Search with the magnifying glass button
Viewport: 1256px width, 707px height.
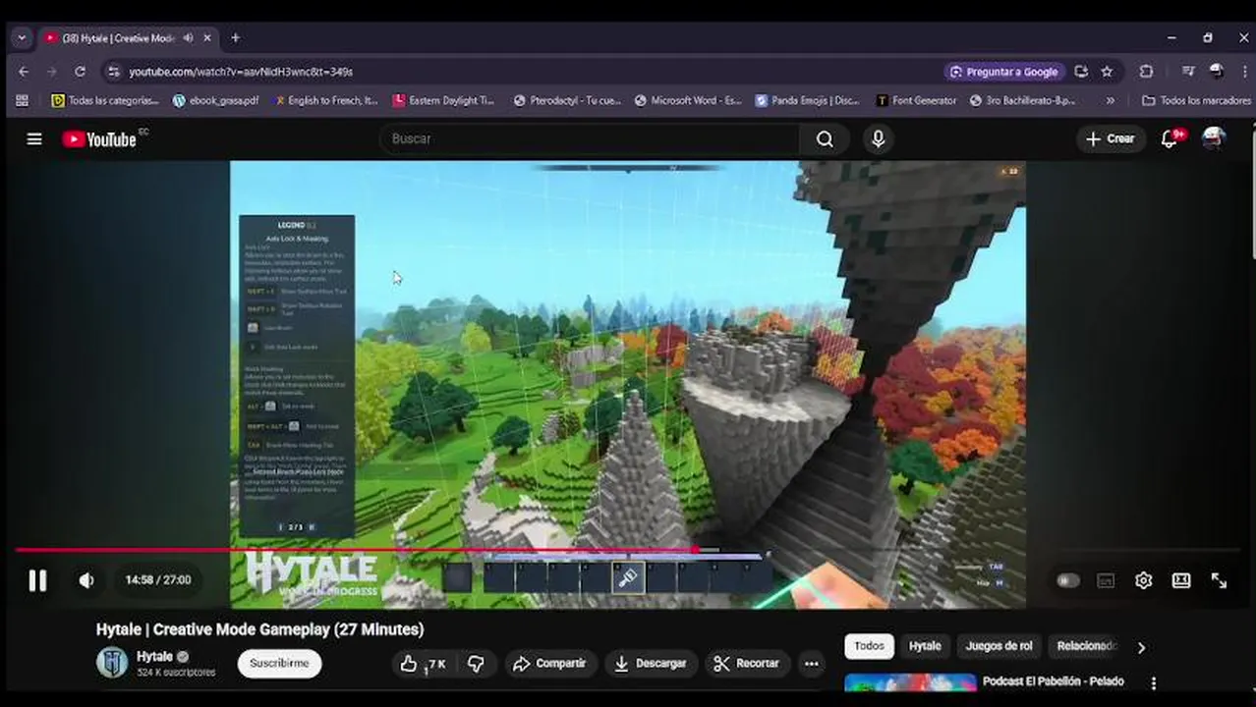pyautogui.click(x=825, y=138)
